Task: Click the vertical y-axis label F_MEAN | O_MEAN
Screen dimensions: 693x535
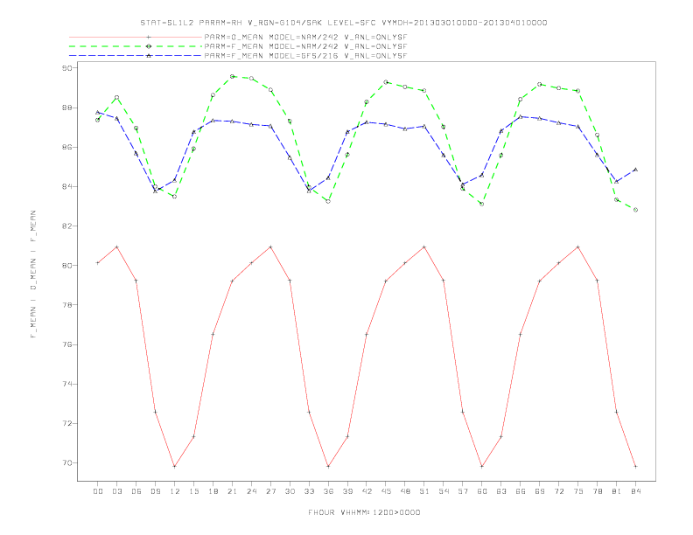Action: (x=33, y=274)
